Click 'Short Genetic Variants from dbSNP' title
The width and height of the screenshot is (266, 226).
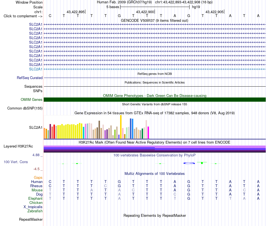(x=155, y=104)
